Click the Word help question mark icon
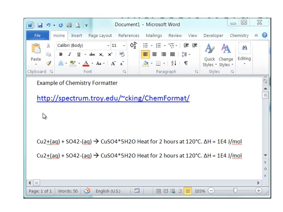Screen dimensions: 283x212 [265, 35]
